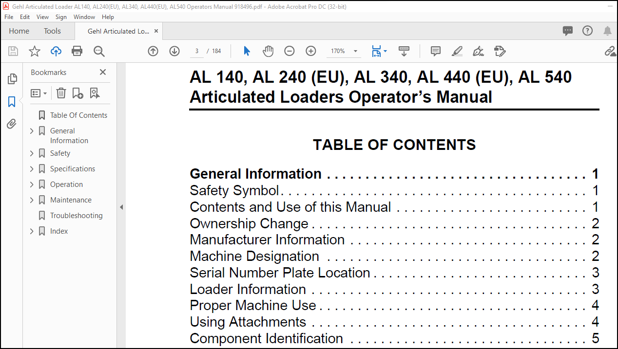Open page thumbnails panel

pyautogui.click(x=12, y=79)
